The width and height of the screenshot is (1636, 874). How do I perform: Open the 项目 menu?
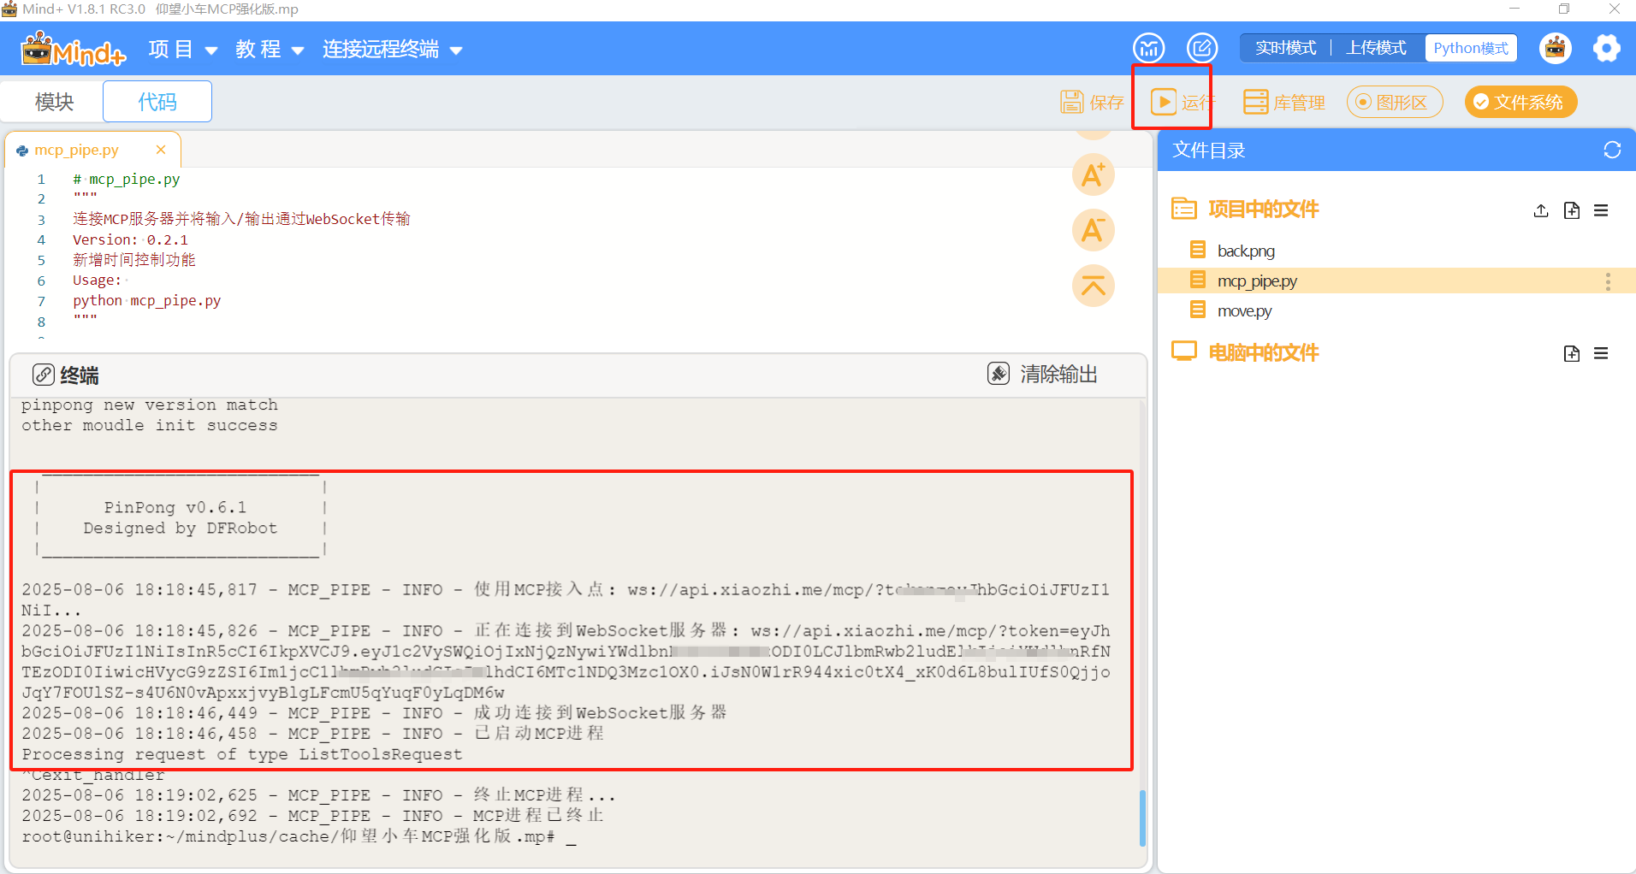tap(182, 50)
